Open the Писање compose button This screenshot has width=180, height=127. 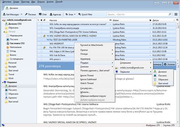click(30, 14)
